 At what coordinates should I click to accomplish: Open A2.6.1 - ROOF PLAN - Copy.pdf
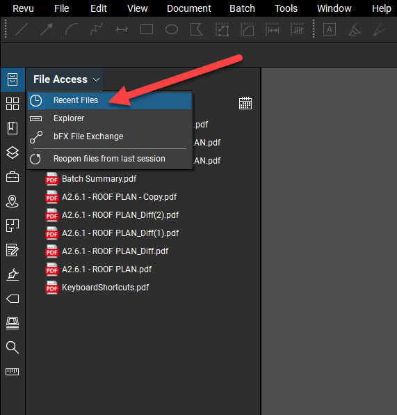[x=111, y=197]
